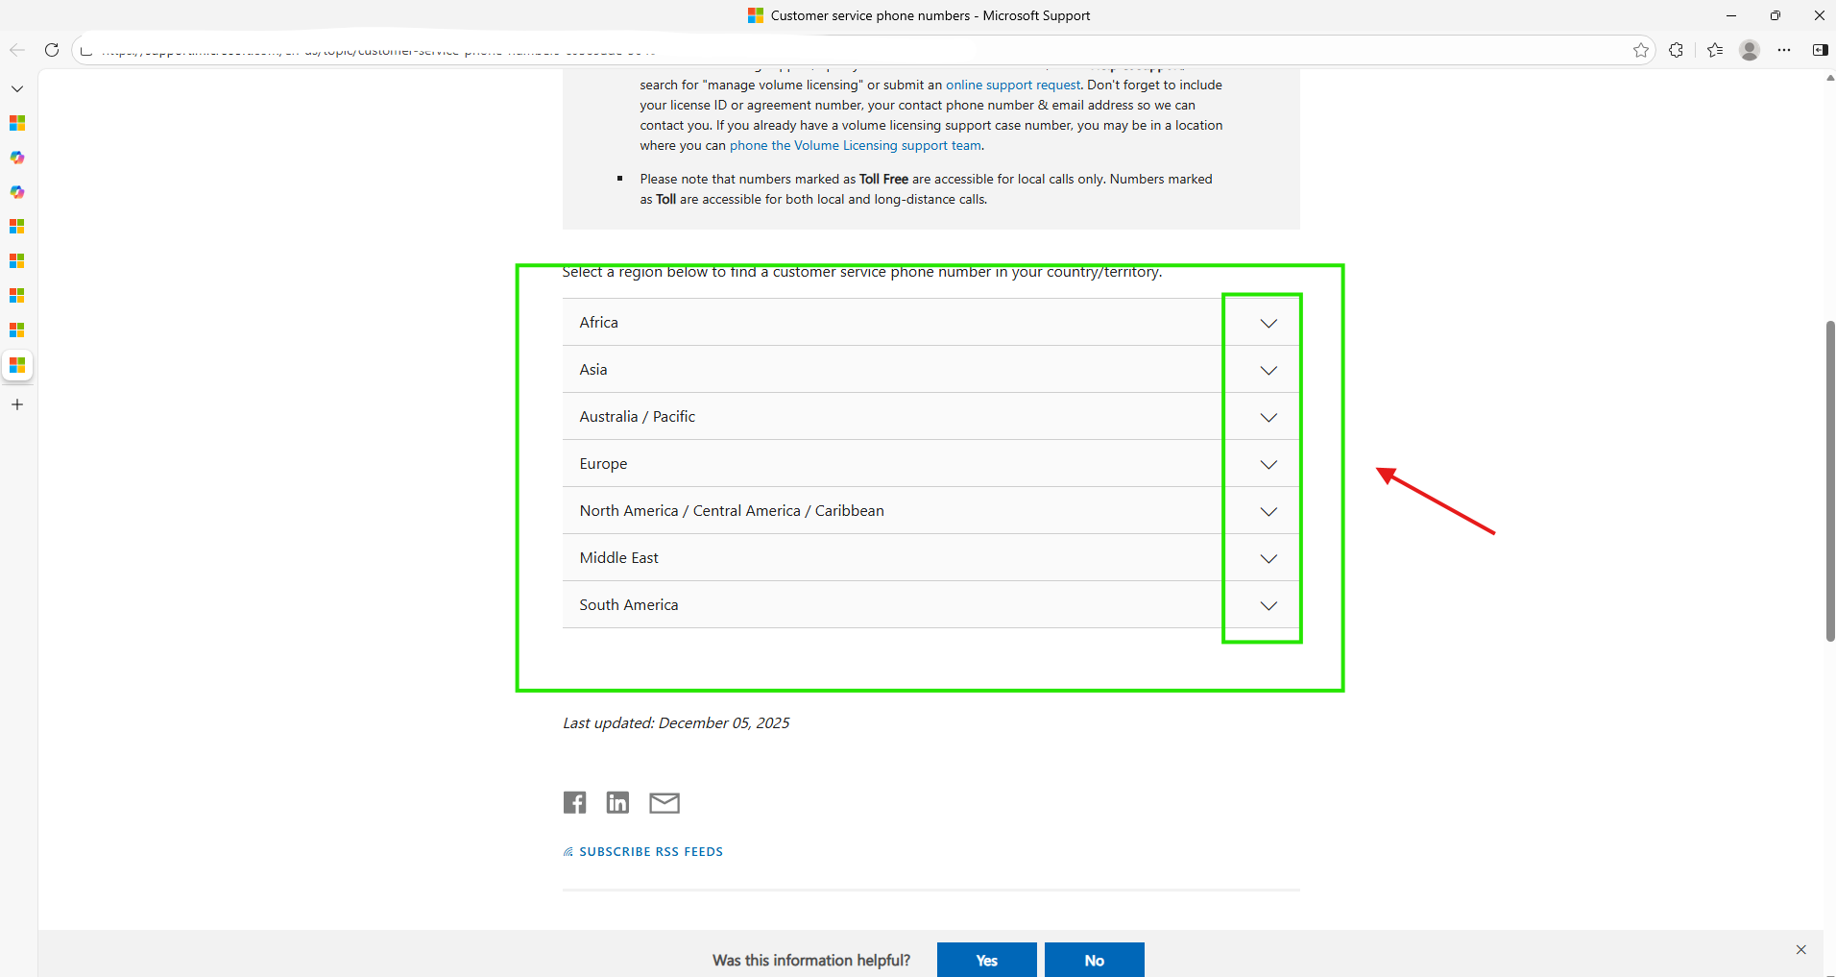This screenshot has width=1836, height=977.
Task: Expand North America / Central America / Caribbean
Action: point(930,510)
